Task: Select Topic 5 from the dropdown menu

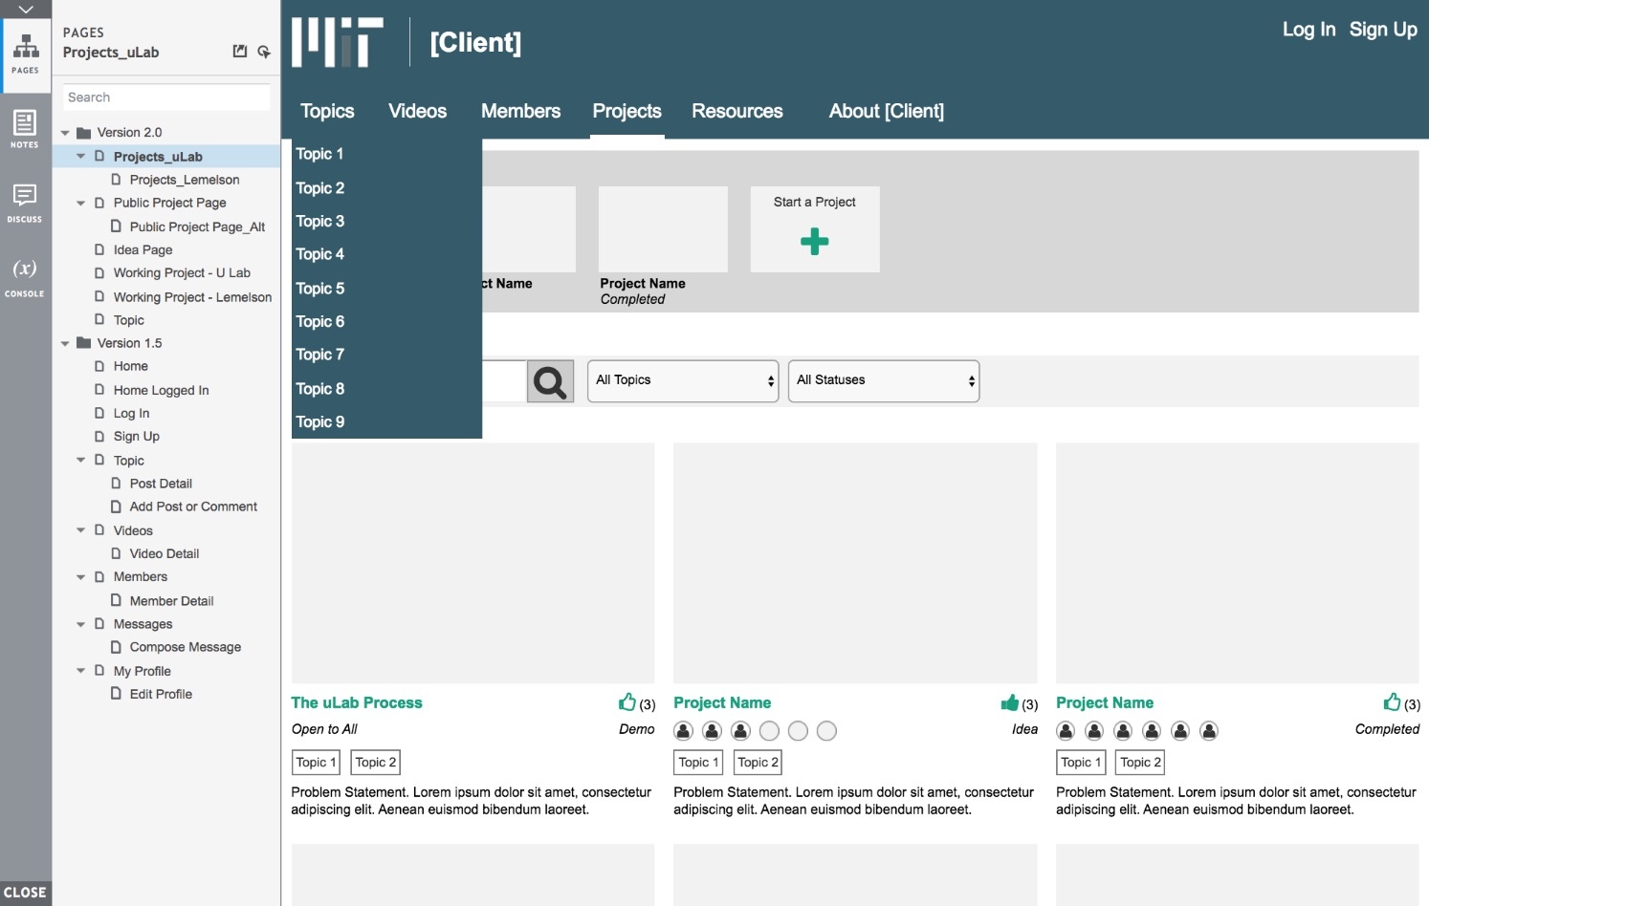Action: click(320, 289)
